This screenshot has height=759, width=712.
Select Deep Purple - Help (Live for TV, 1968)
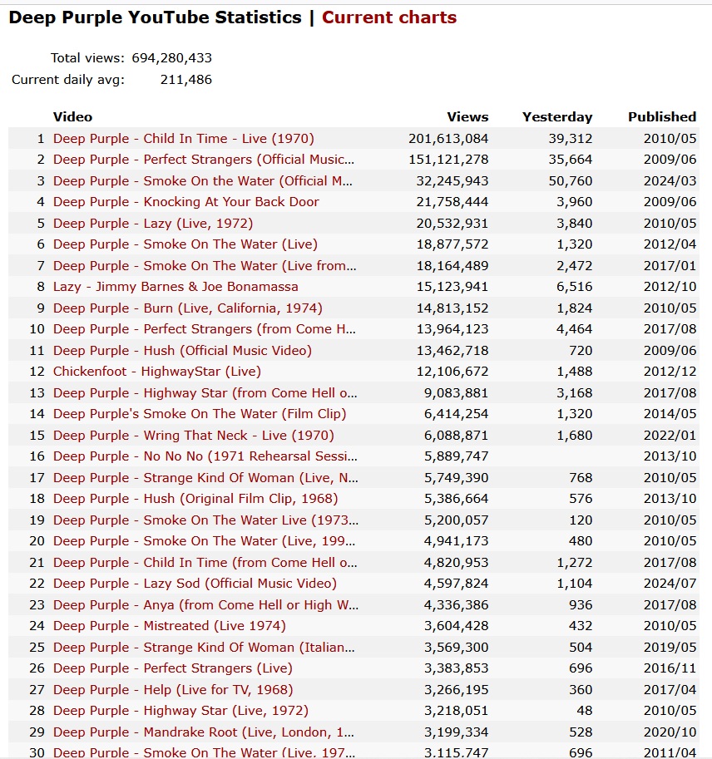pyautogui.click(x=173, y=689)
